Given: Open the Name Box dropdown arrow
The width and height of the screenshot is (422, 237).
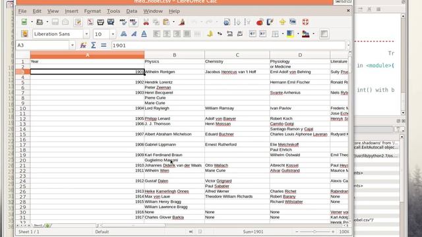Looking at the screenshot, I should (72, 45).
